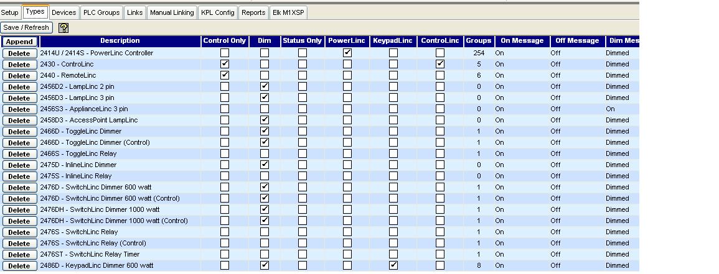Open the KPL Config tab
Screen dimensions: 719x274
click(x=218, y=12)
